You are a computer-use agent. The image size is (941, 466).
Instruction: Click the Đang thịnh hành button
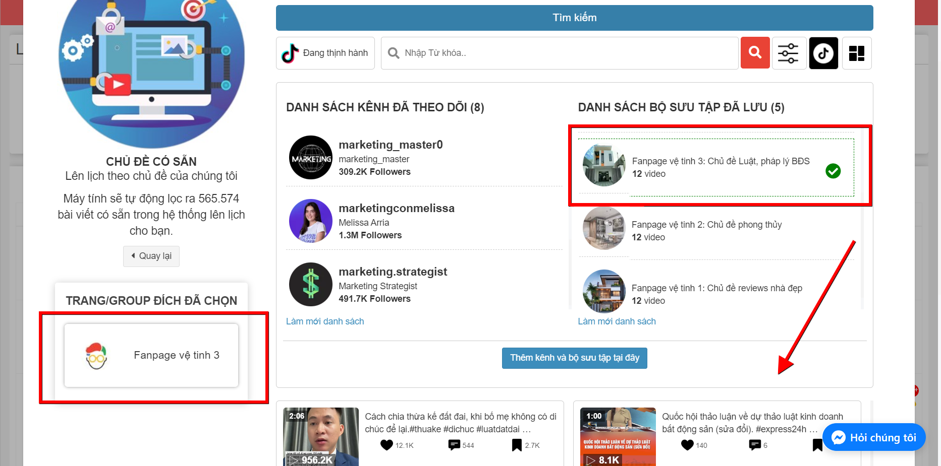point(325,53)
